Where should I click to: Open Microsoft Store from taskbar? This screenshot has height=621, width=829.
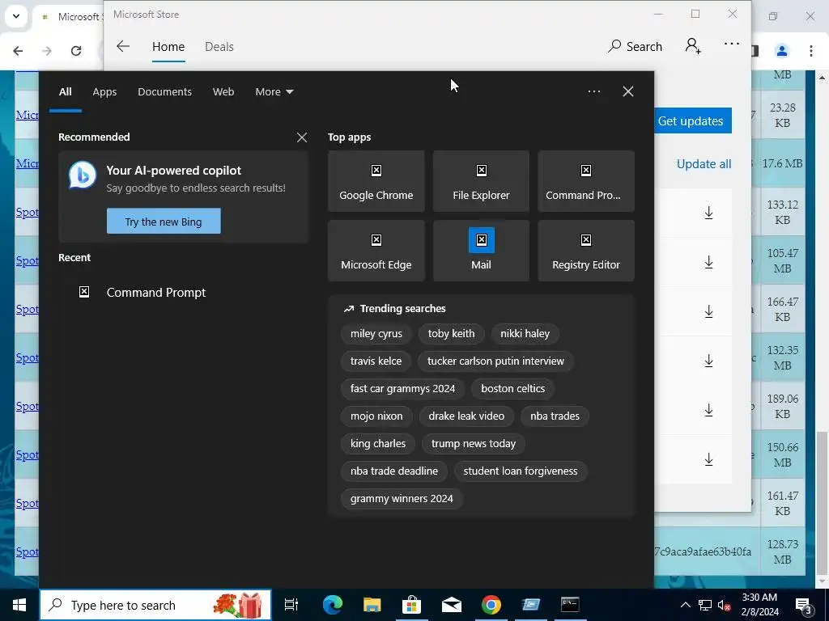(411, 605)
